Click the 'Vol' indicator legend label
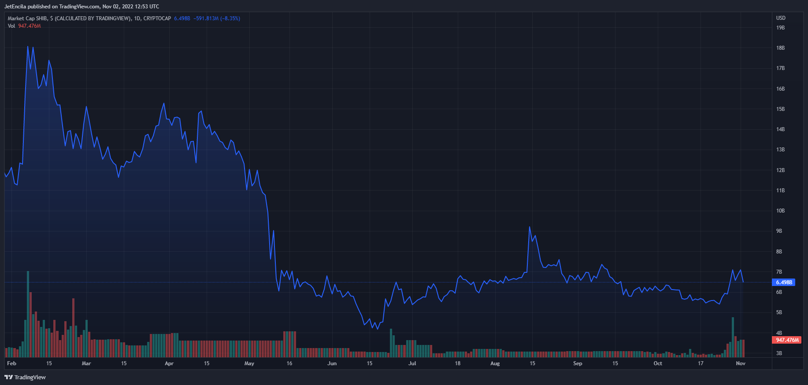 11,26
